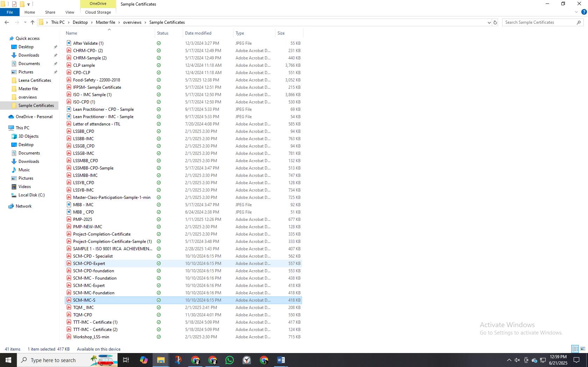The image size is (588, 367).
Task: Open Task View on the taskbar
Action: 126,360
